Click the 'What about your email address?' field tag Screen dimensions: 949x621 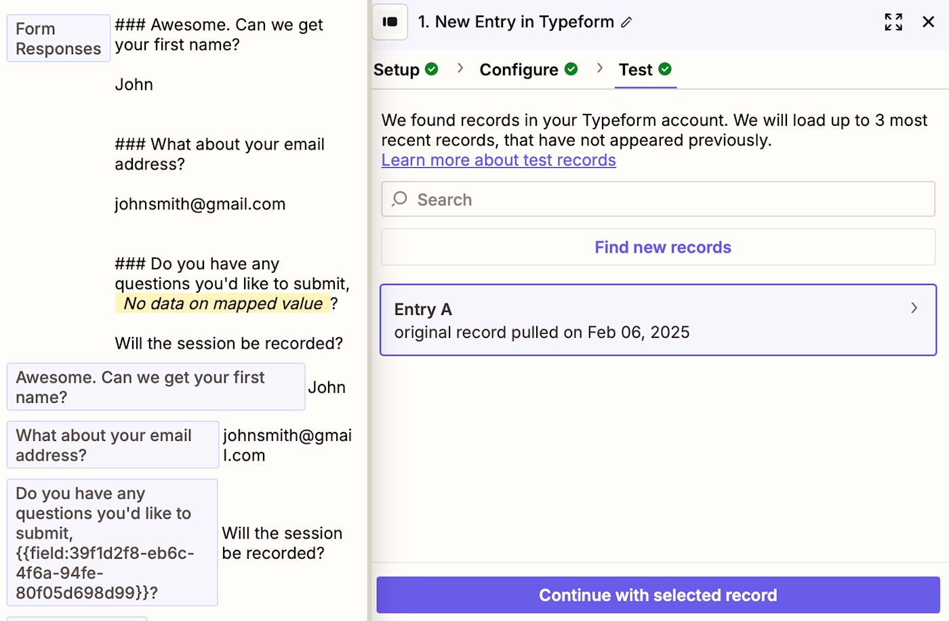[x=113, y=445]
